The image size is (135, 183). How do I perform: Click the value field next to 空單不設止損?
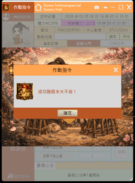[92, 156]
